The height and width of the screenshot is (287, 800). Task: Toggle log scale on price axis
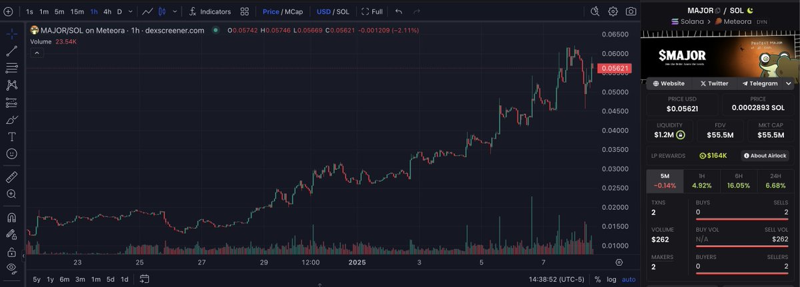coord(611,280)
